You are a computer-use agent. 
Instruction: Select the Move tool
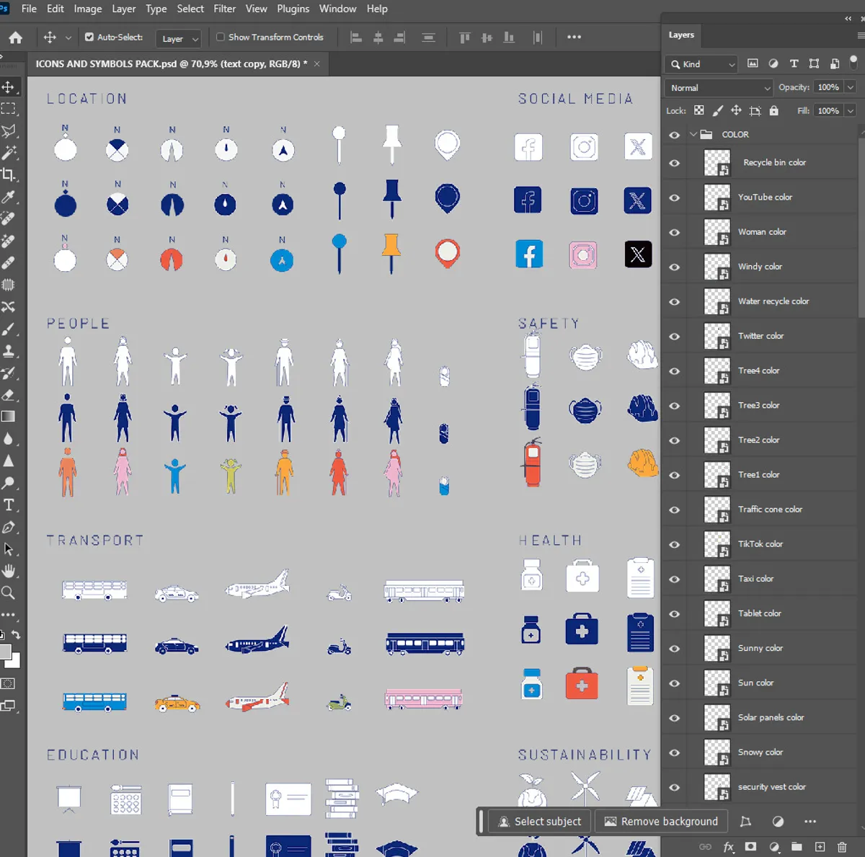coord(10,86)
